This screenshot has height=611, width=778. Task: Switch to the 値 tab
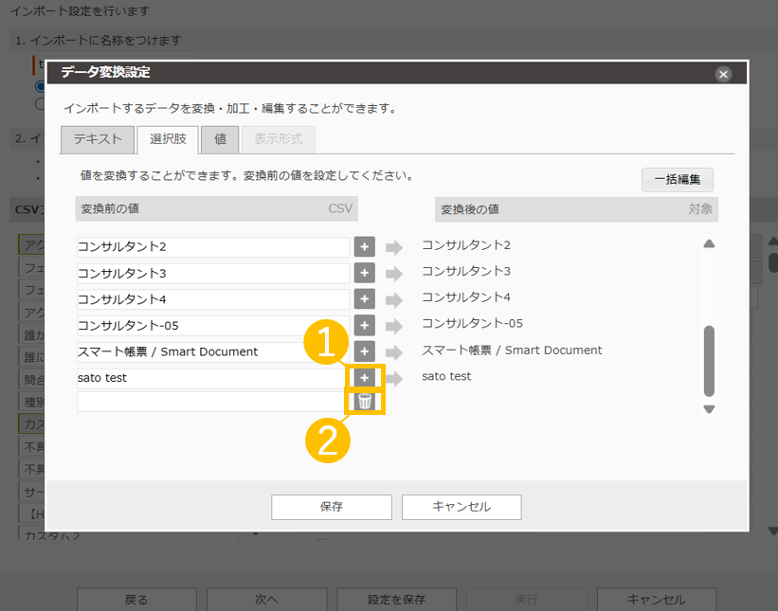click(220, 139)
